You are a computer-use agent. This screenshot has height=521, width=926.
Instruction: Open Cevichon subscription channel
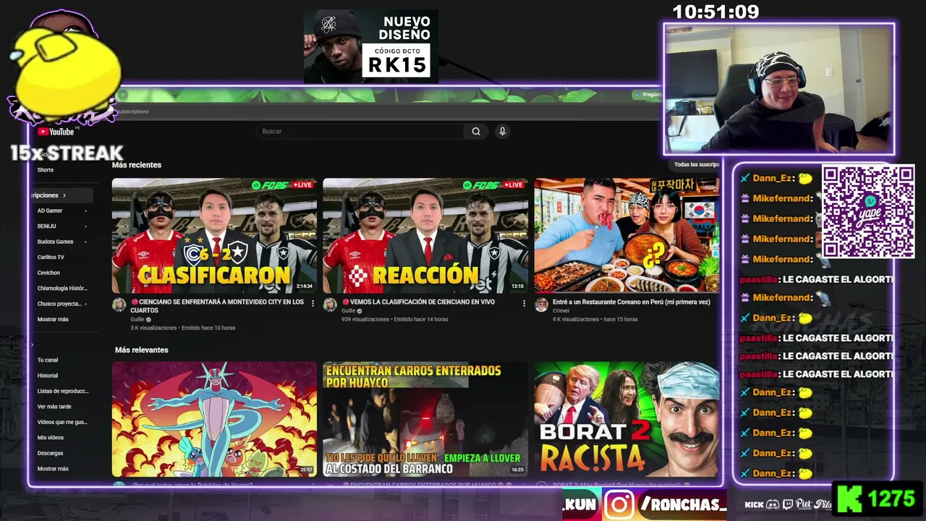(x=48, y=273)
